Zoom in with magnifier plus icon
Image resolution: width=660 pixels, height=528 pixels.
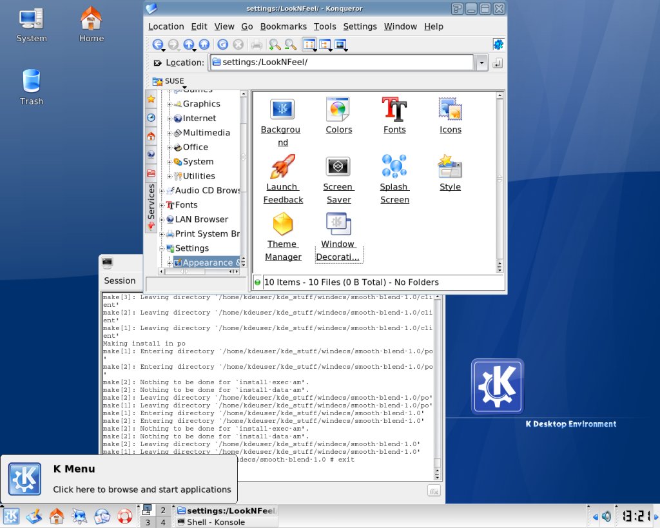(x=275, y=44)
